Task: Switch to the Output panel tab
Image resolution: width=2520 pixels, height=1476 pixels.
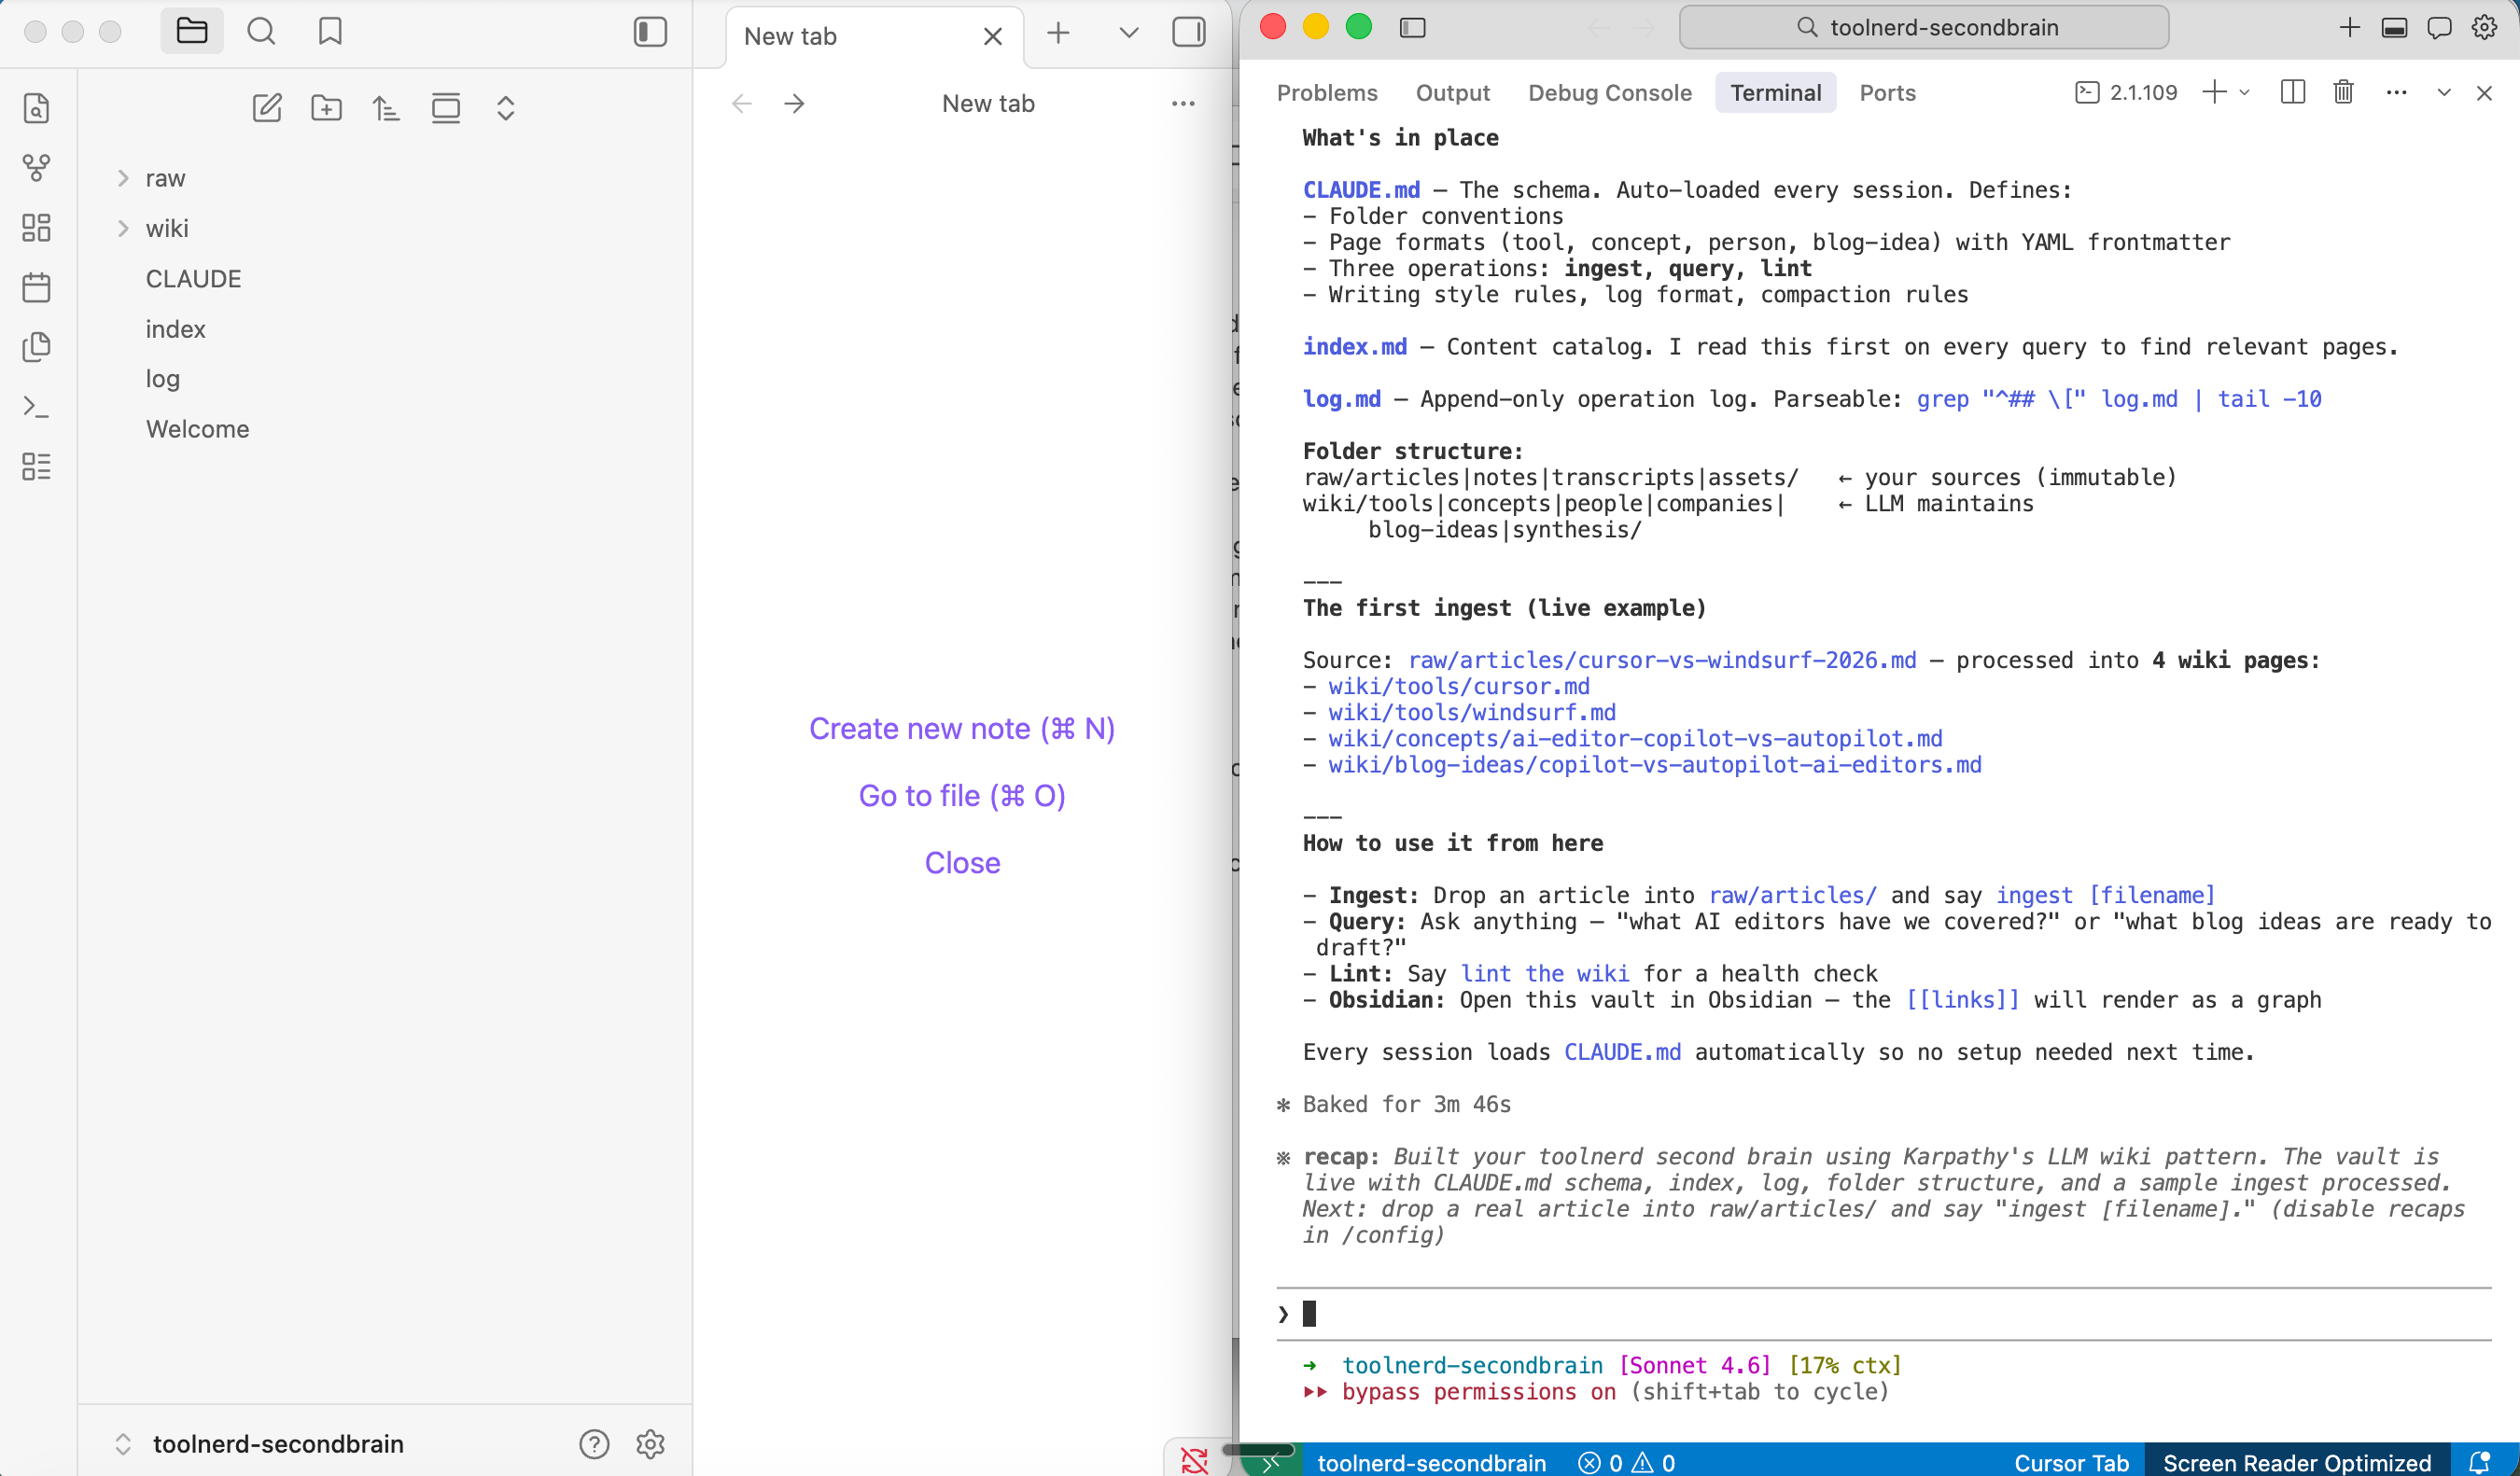Action: coord(1452,93)
